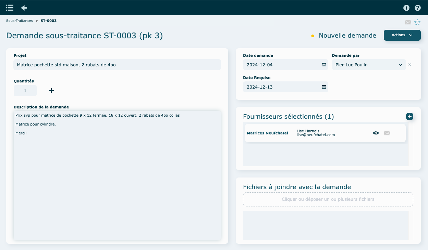428x250 pixels.
Task: Clear the Demandé par selection
Action: [409, 65]
